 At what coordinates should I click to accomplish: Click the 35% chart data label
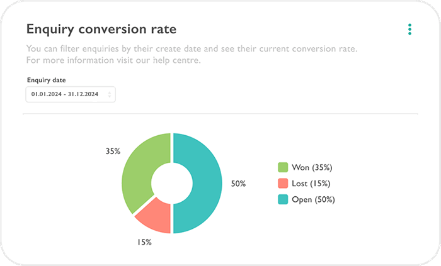click(x=113, y=152)
